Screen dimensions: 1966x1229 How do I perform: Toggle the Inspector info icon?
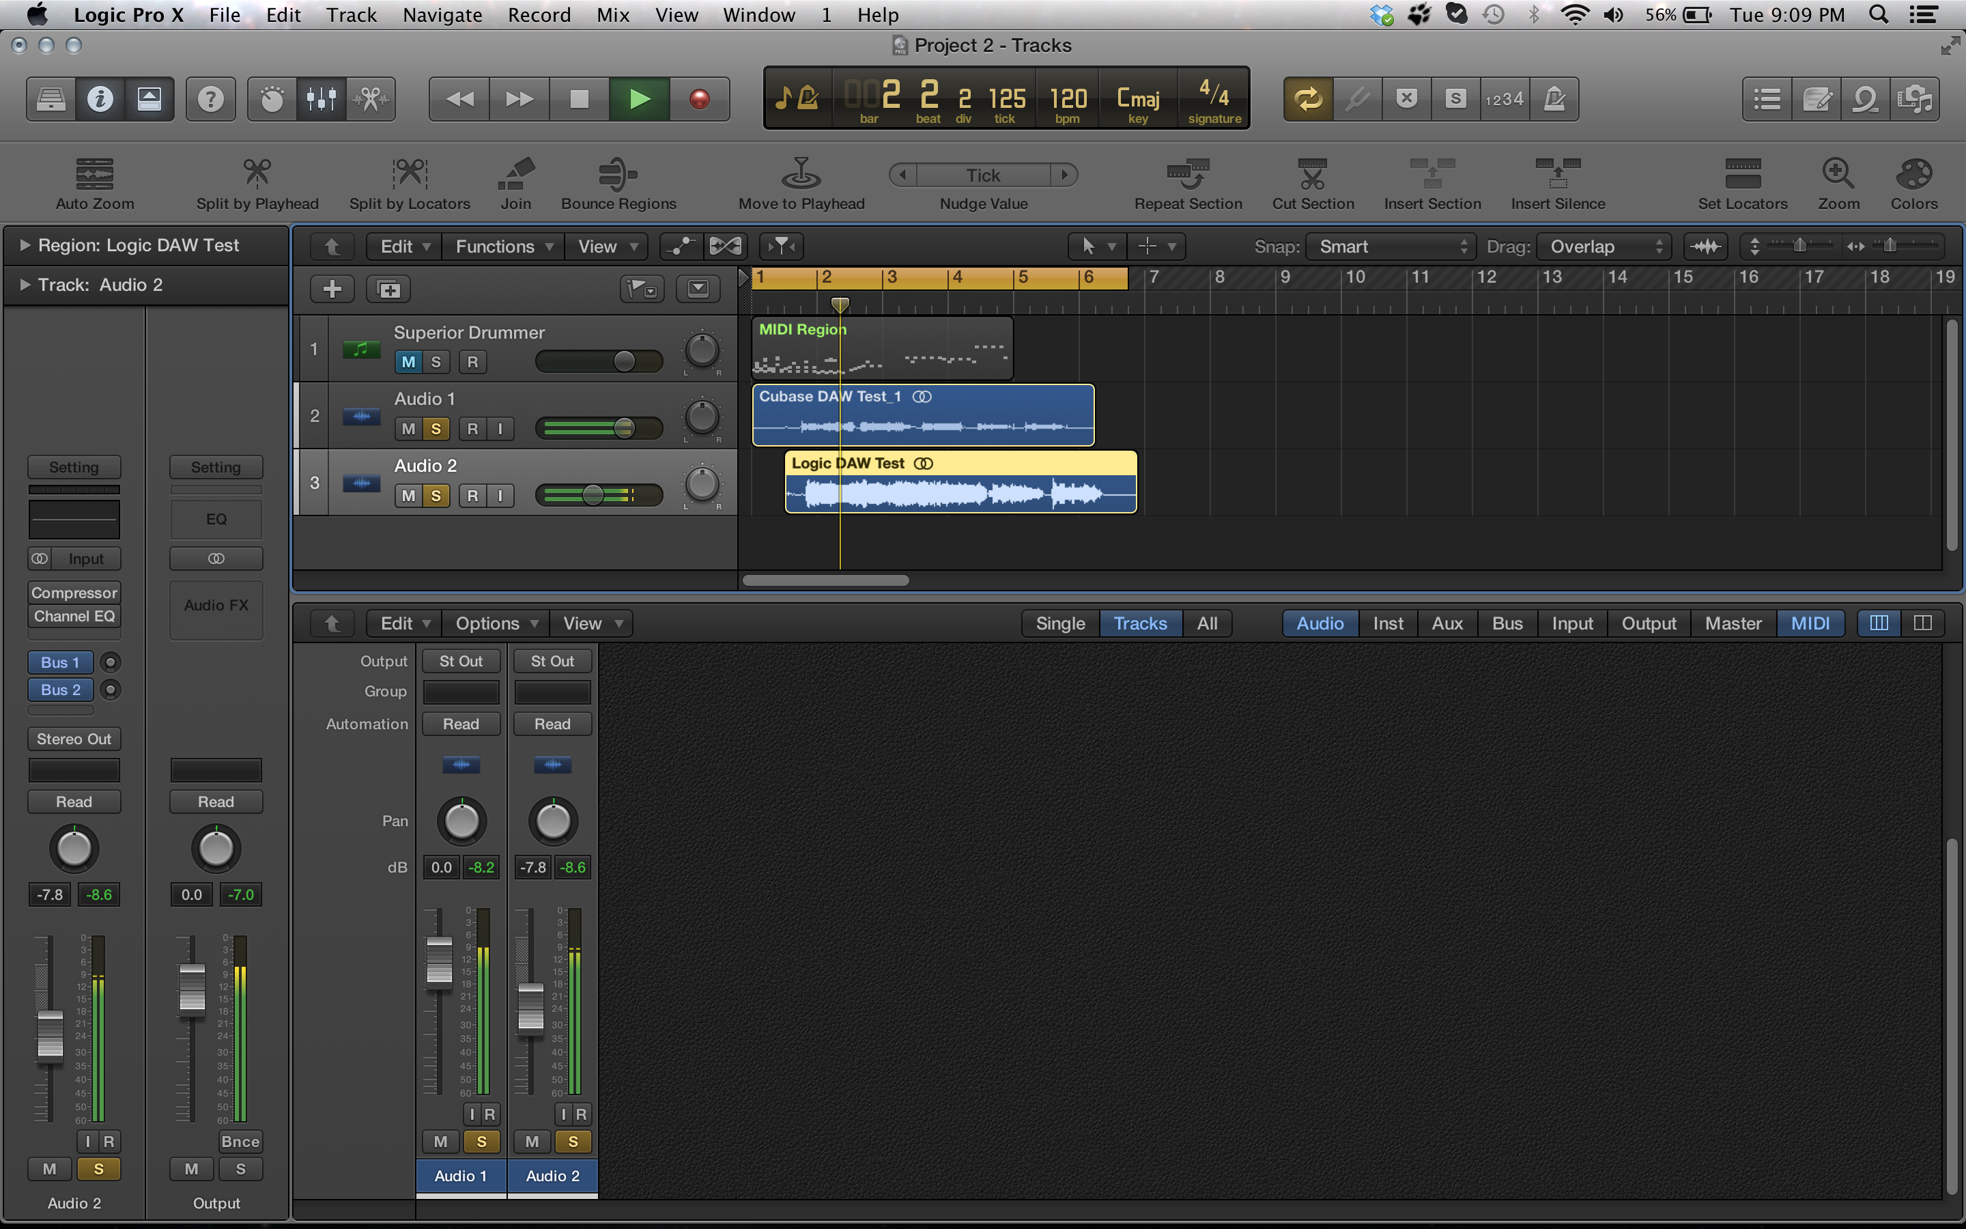pos(100,99)
